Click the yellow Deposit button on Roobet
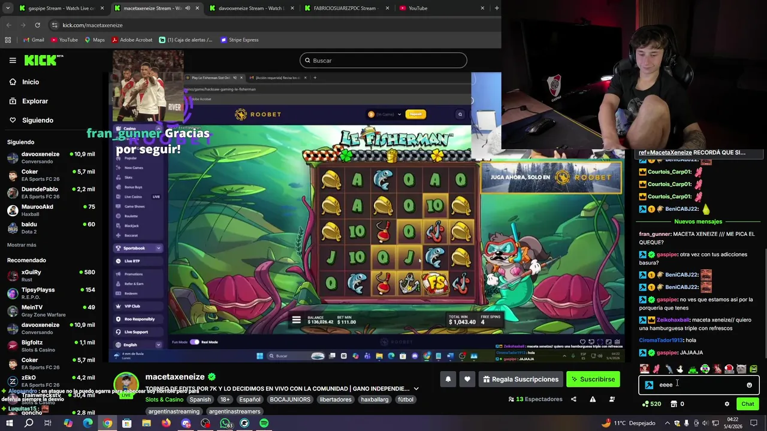 click(415, 114)
